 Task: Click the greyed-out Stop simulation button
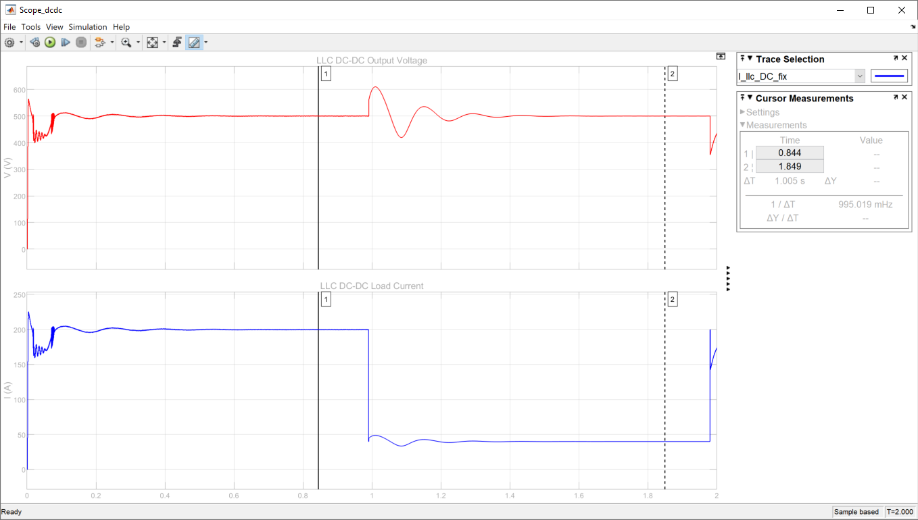tap(81, 43)
